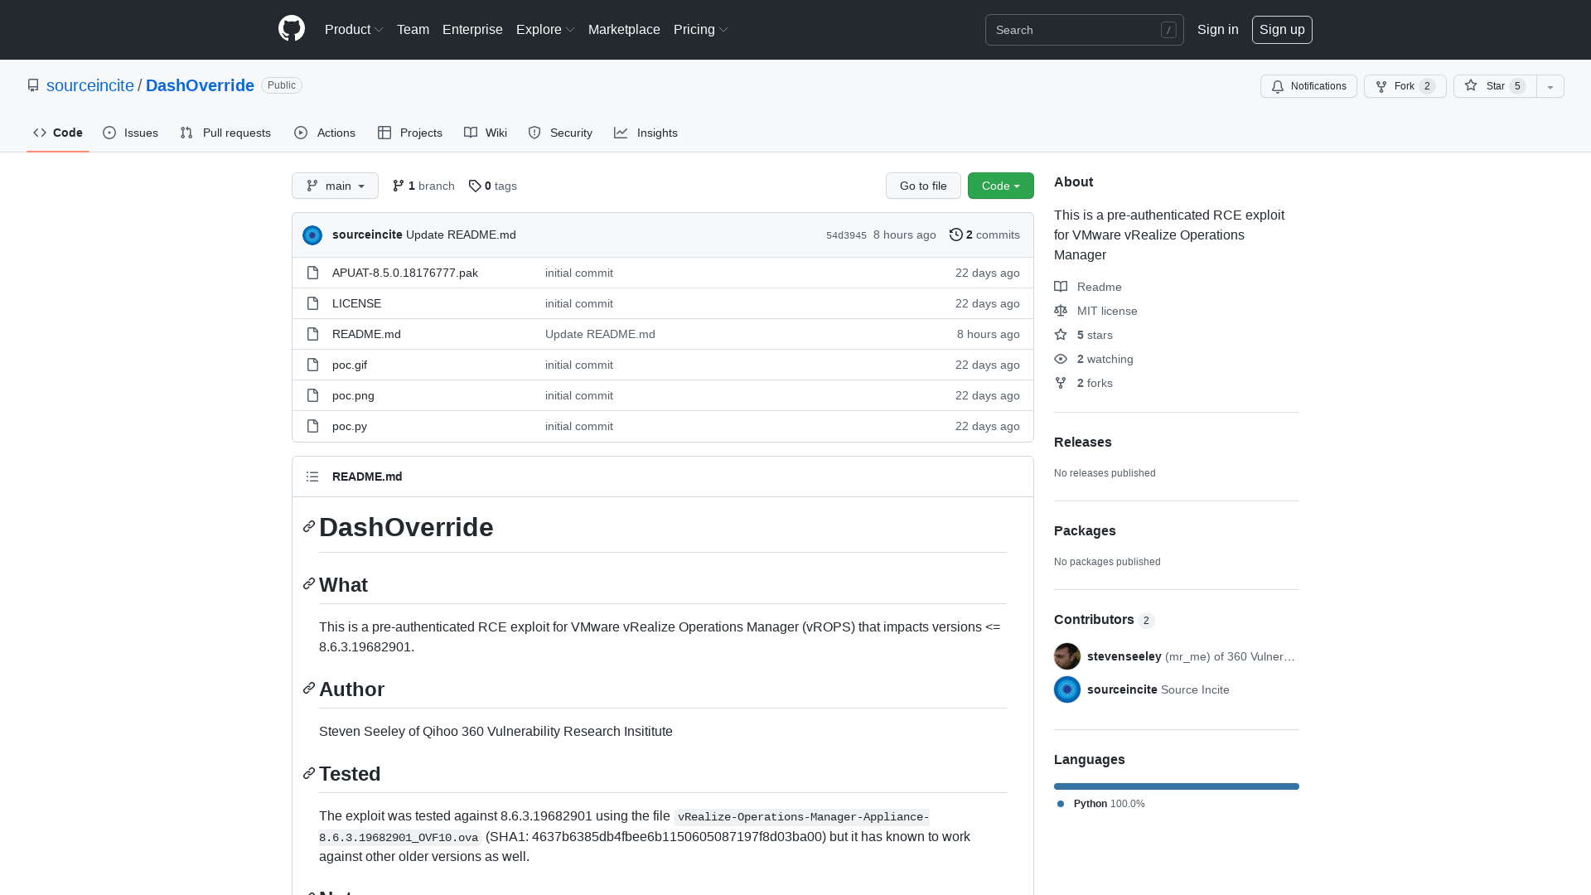Open commit history via the clock icon
This screenshot has height=895, width=1591.
pyautogui.click(x=955, y=235)
